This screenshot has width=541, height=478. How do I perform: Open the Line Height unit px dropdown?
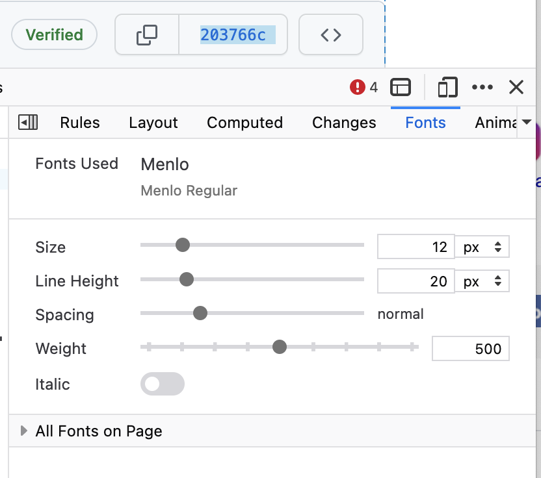click(x=482, y=281)
